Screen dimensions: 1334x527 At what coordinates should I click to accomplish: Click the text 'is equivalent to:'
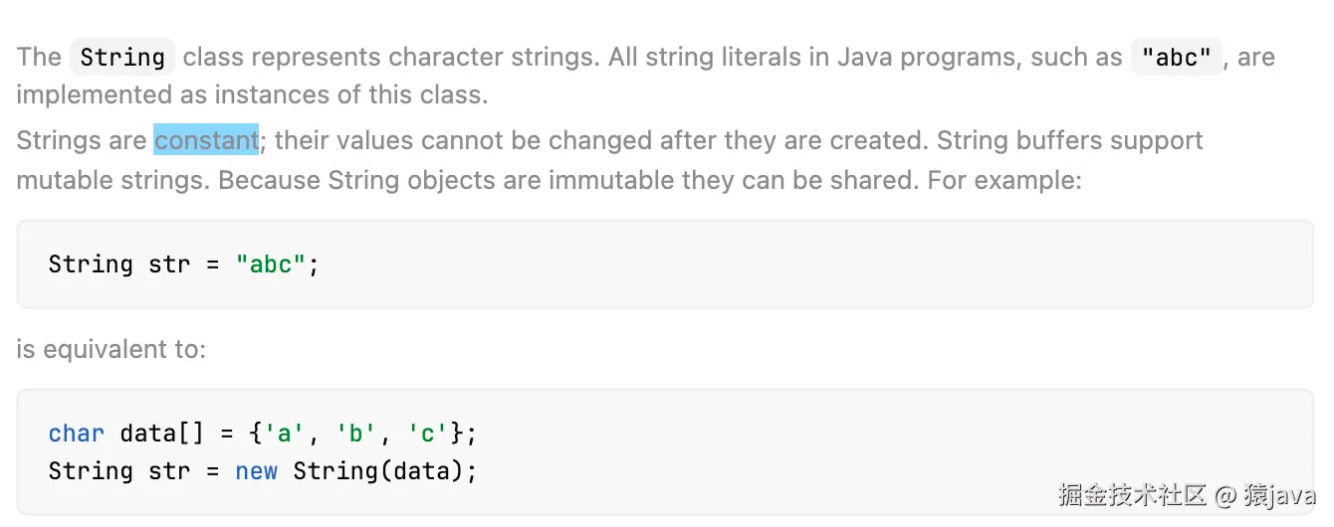(111, 349)
